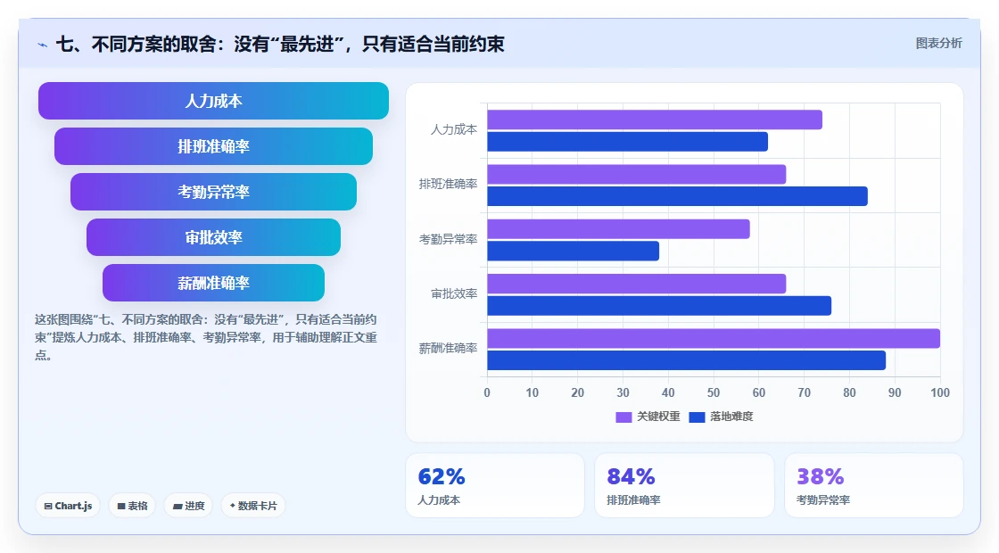
Task: Select the 排班准确率 funnel bar
Action: tap(213, 146)
